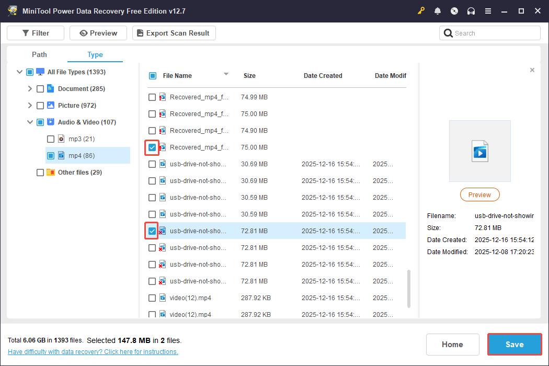Screen dimensions: 549x366
Task: Open support using the headphones icon
Action: tap(471, 10)
